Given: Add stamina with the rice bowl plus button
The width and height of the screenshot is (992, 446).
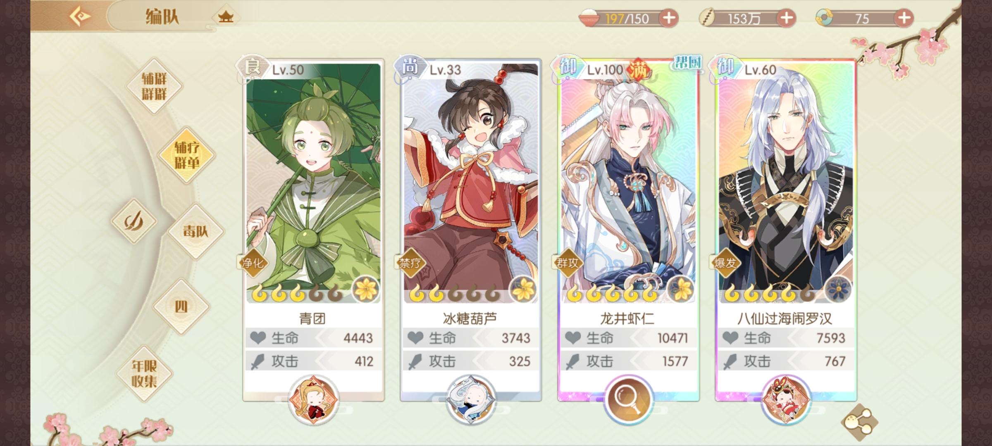Looking at the screenshot, I should 669,18.
